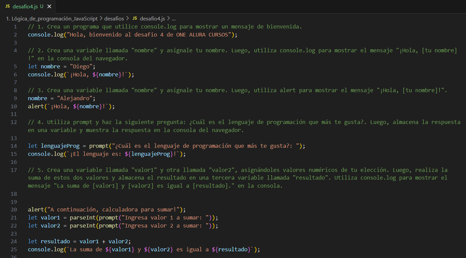Open the desafio4.js breadcrumb file entry
Screen dimensions: 466x258
pos(152,18)
